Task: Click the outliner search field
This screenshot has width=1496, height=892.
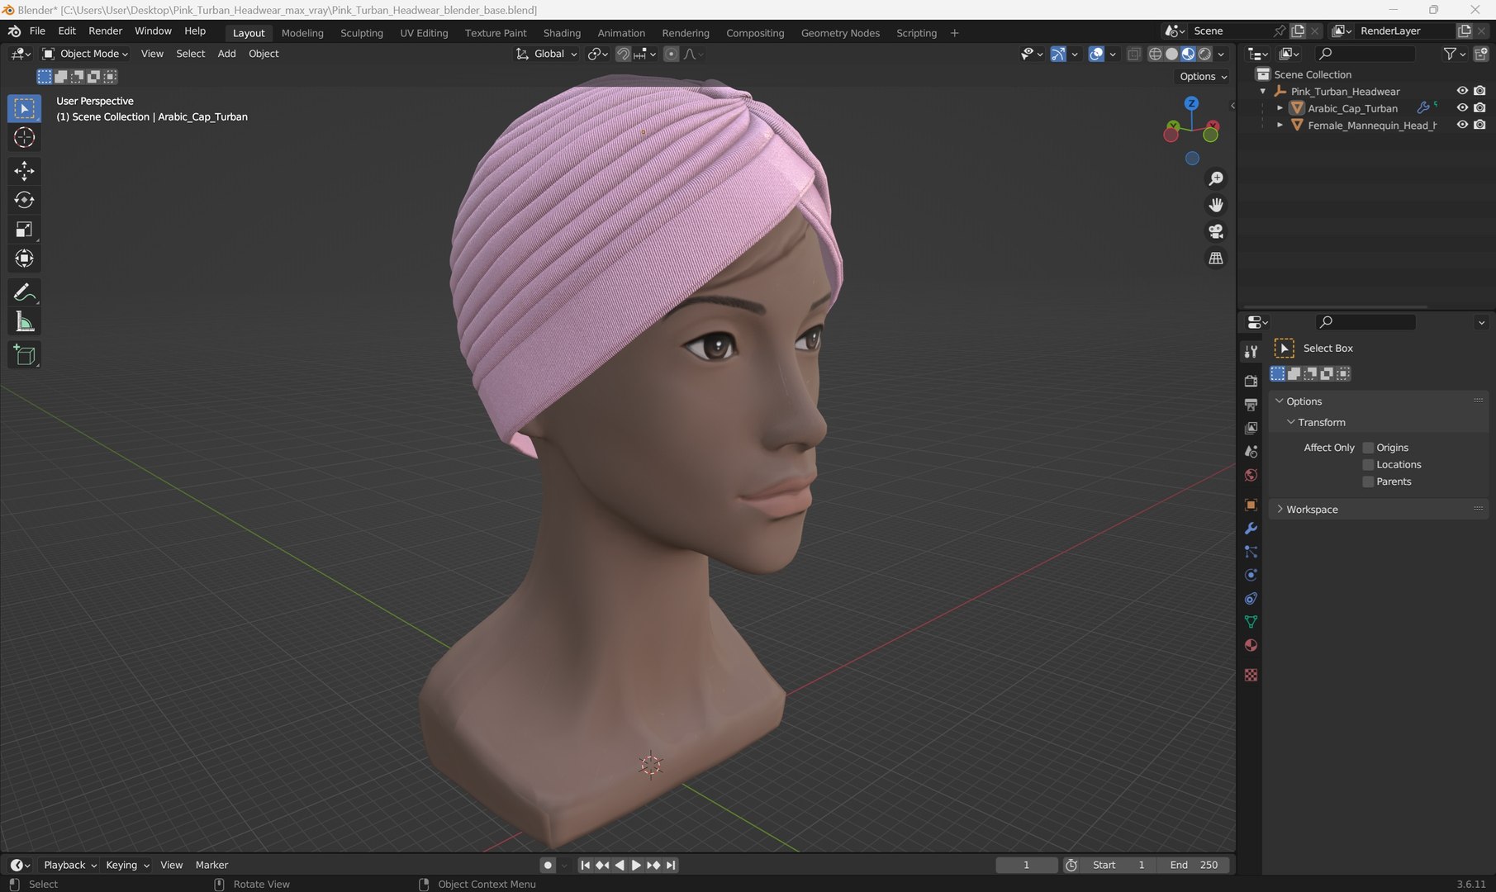Action: (1365, 54)
